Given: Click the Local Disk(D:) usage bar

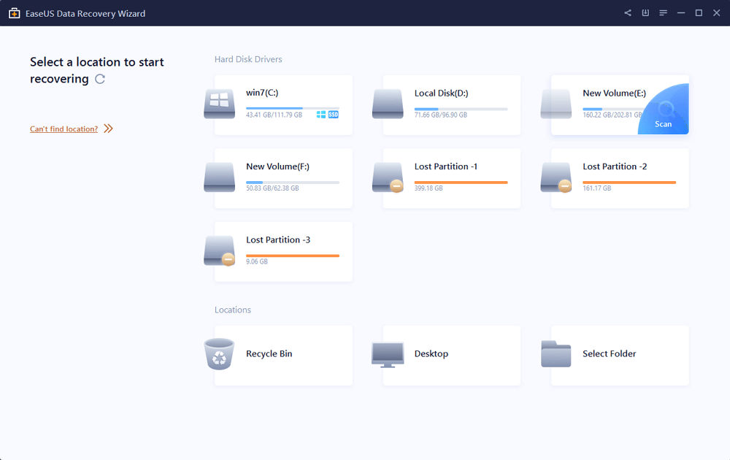Looking at the screenshot, I should pos(461,109).
